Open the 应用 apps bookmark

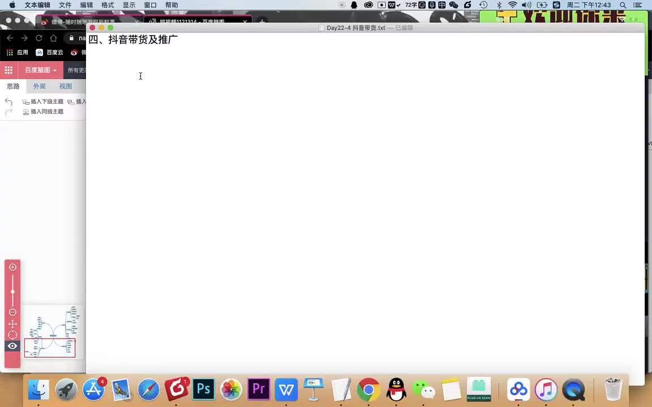click(17, 53)
